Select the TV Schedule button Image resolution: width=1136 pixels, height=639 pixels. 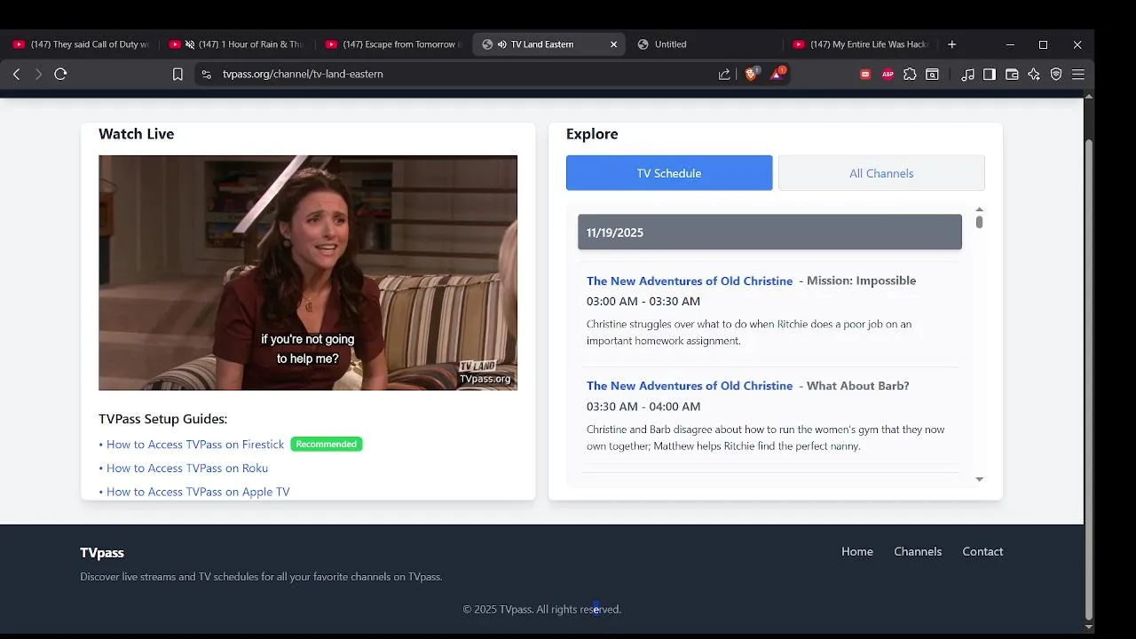(669, 173)
